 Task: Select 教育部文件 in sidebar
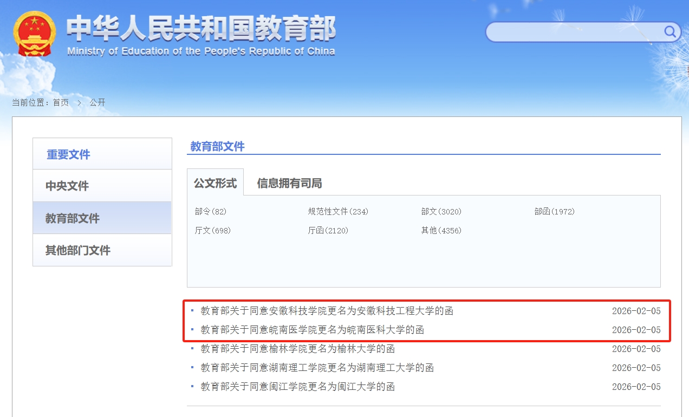(73, 218)
